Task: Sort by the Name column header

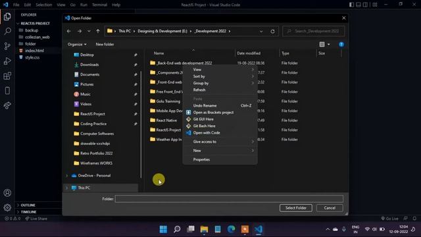Action: (x=159, y=53)
